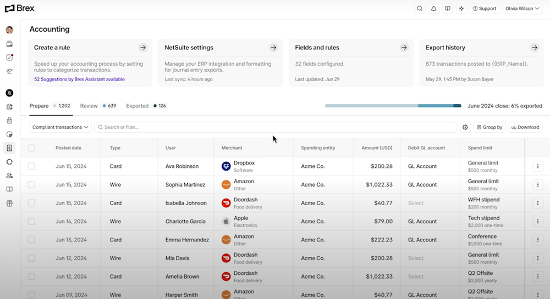Open row menu for Ava Robinson transaction
550x299 pixels.
point(538,166)
